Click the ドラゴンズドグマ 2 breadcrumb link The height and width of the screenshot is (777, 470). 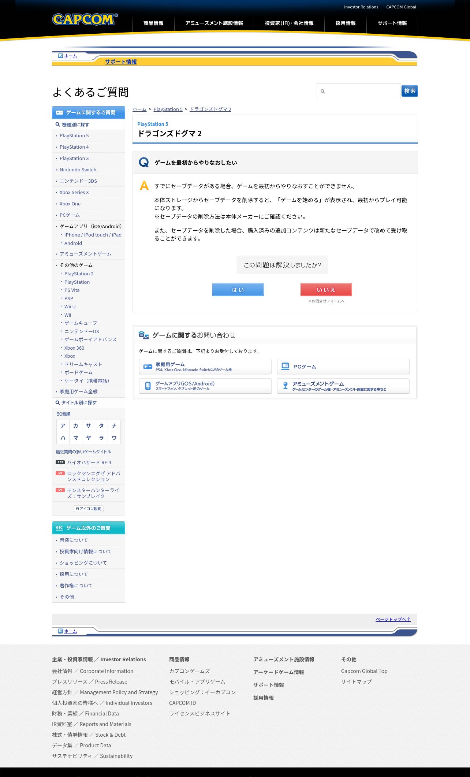point(210,109)
